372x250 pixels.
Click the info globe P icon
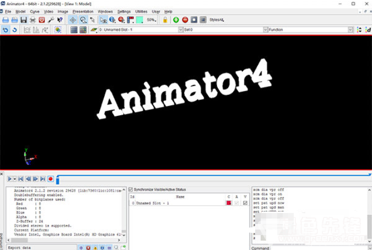pyautogui.click(x=112, y=20)
